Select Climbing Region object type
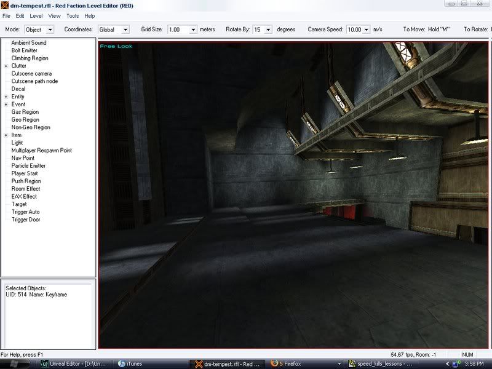This screenshot has width=492, height=369. click(x=30, y=58)
